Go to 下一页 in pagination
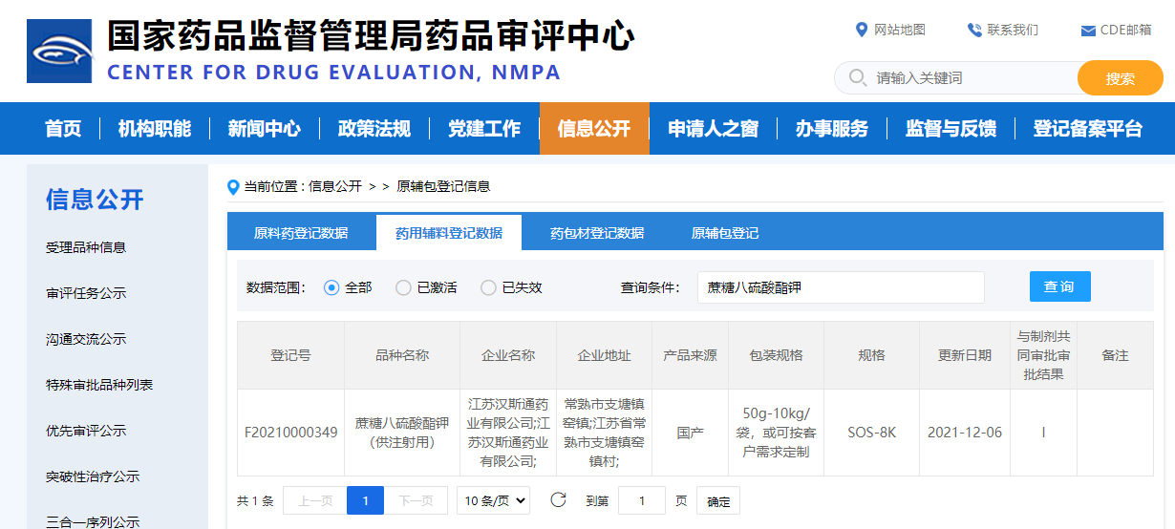 [416, 500]
